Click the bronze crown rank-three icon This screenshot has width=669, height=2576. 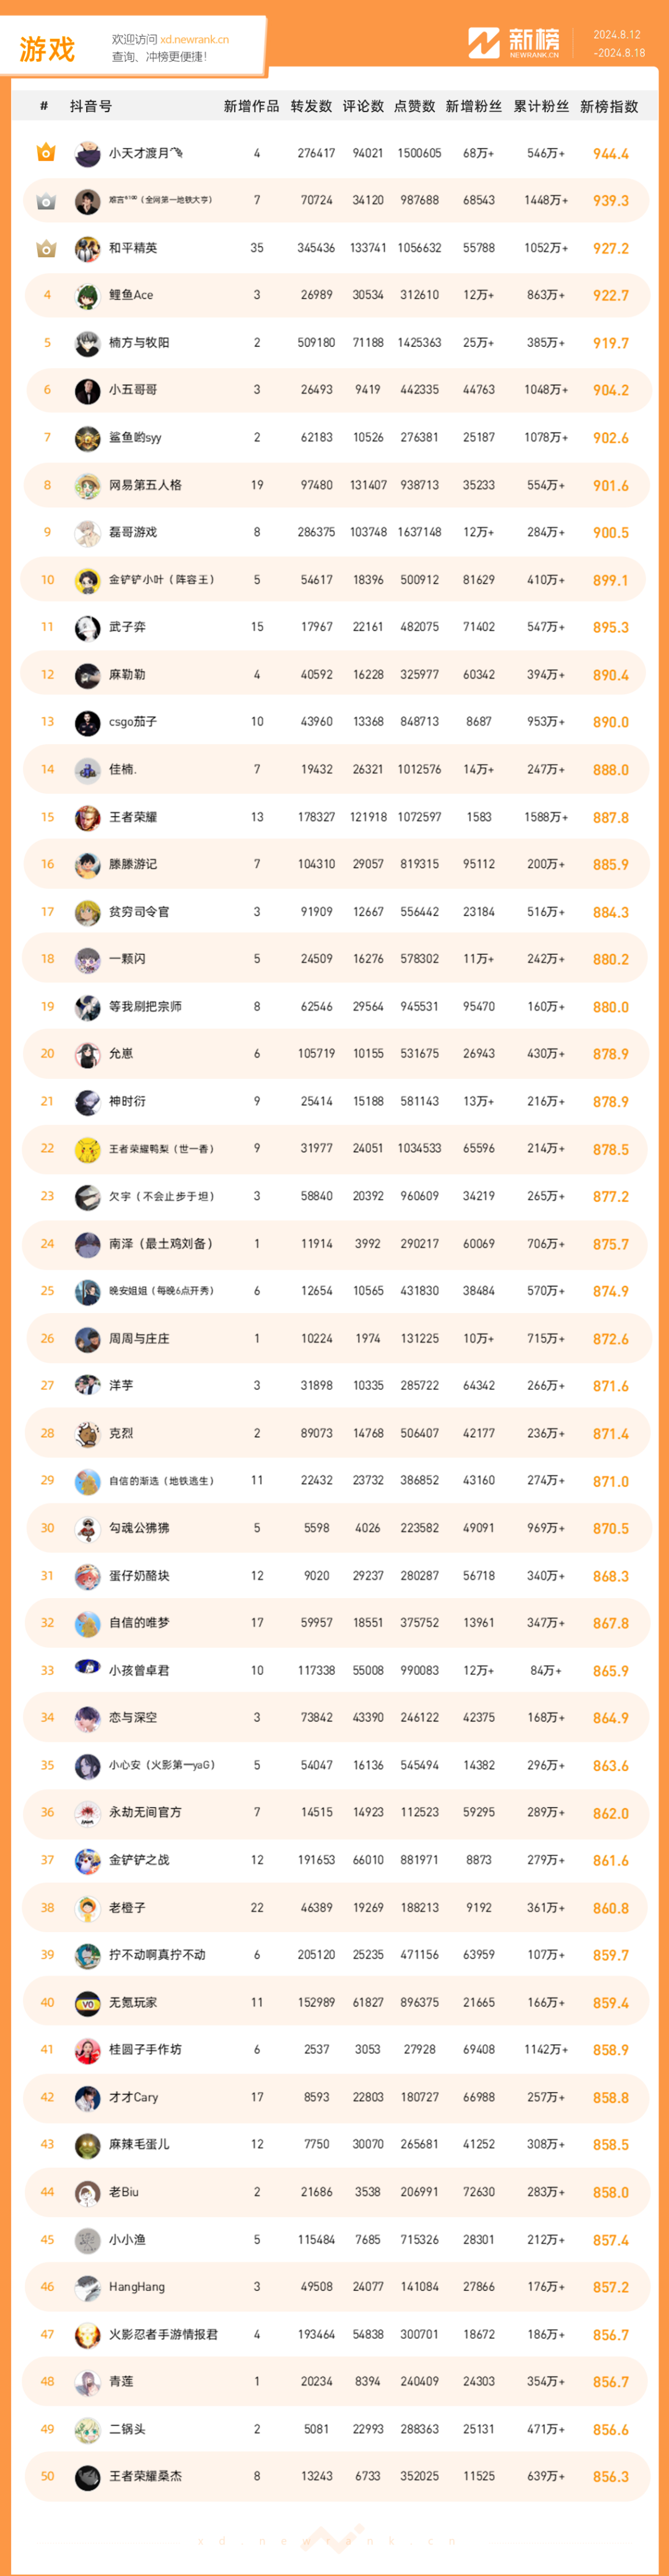46,248
